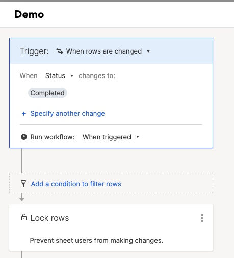Open the Status column dropdown arrow
Screen dimensions: 234x258
point(72,76)
